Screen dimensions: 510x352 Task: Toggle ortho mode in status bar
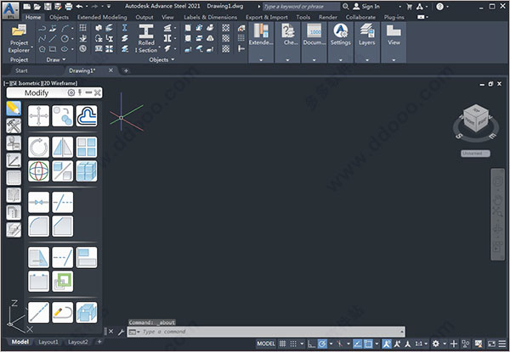pyautogui.click(x=312, y=344)
